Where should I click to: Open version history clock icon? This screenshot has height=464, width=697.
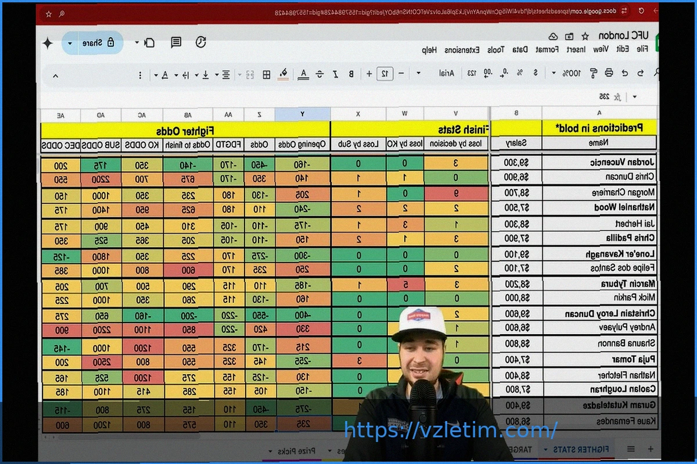[200, 42]
